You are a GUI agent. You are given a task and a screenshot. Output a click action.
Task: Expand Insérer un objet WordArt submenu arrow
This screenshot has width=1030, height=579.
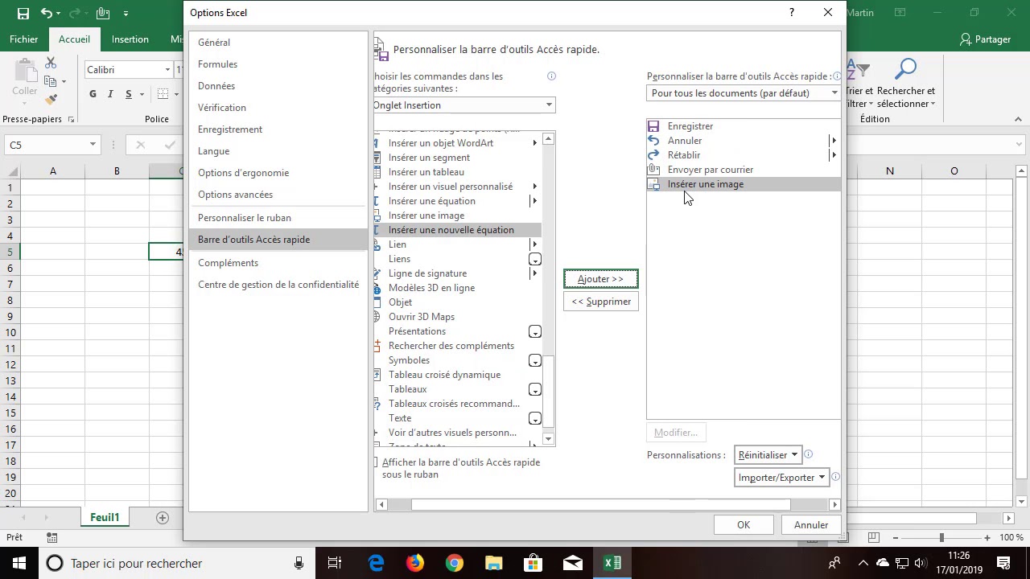(x=534, y=143)
